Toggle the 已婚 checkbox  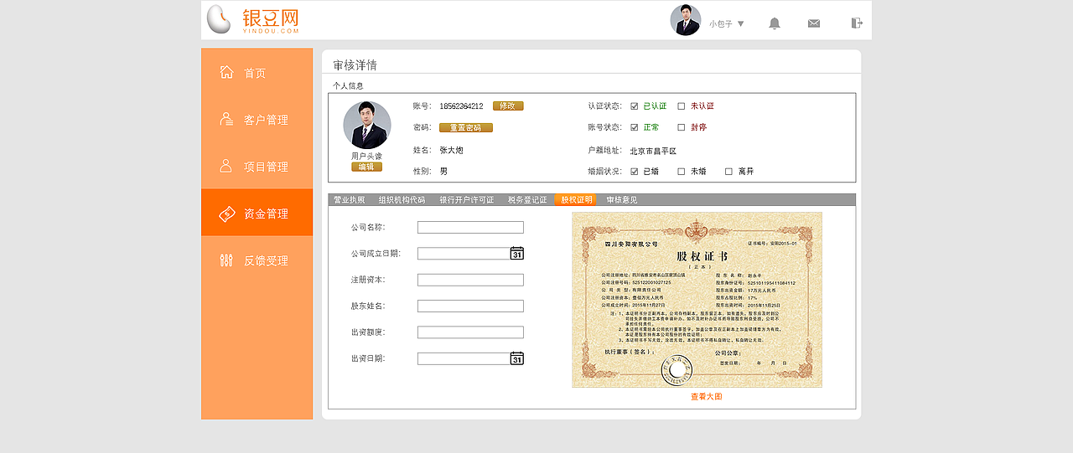tap(635, 172)
